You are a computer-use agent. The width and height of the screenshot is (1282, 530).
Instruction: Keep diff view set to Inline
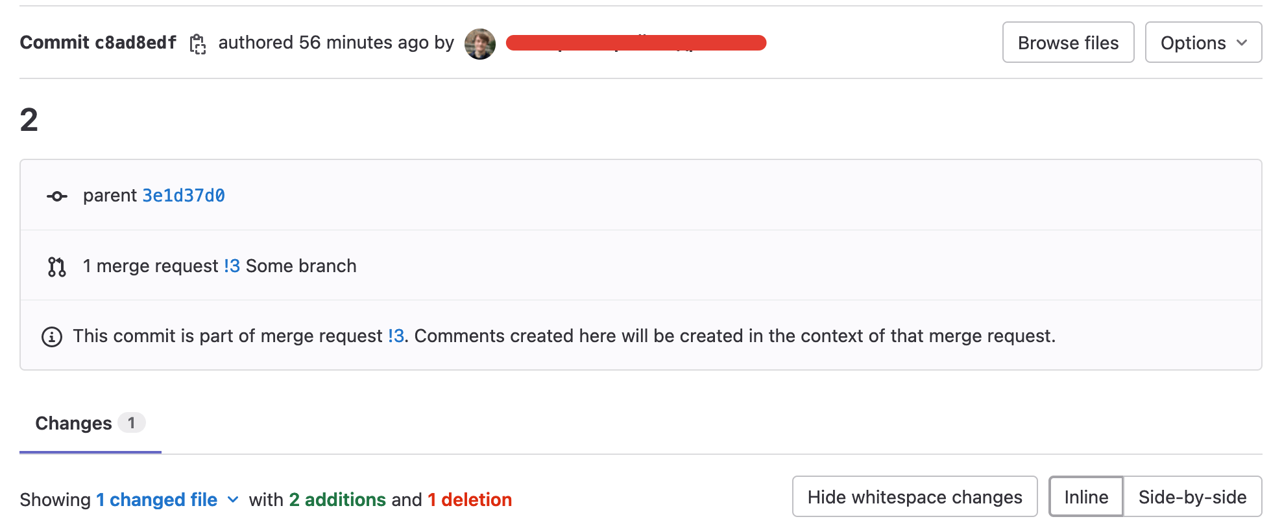tap(1085, 496)
